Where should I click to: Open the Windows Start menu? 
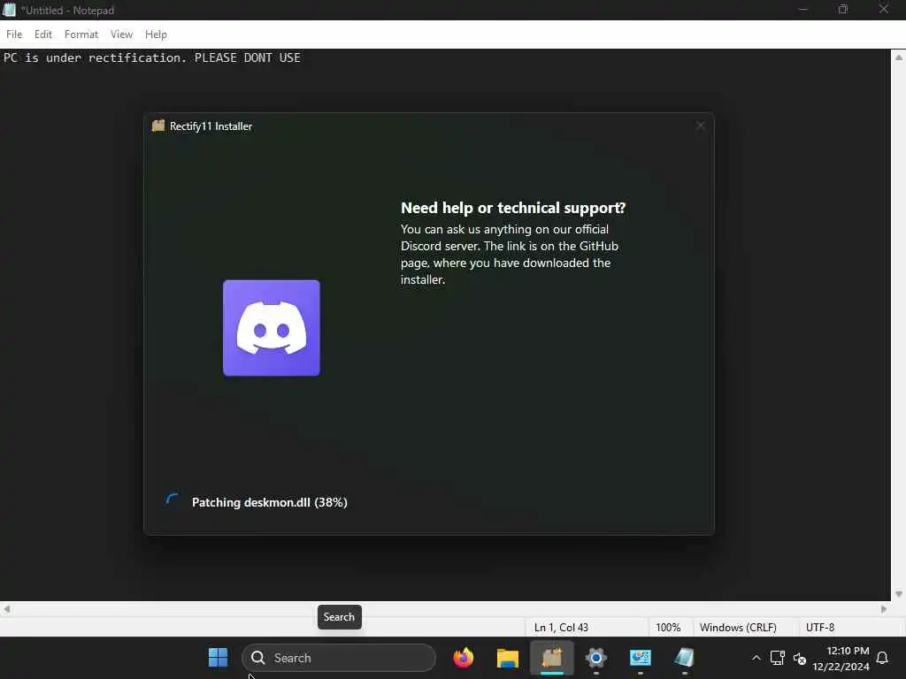218,658
